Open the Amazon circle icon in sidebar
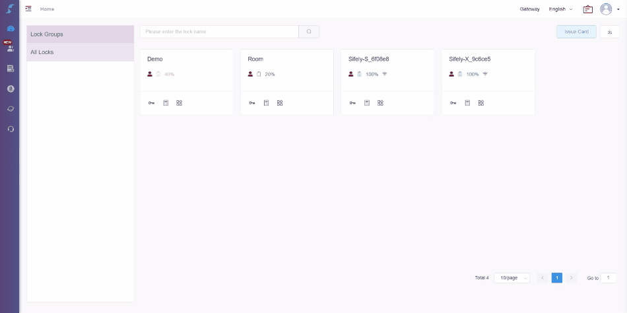627x313 pixels. tap(11, 89)
